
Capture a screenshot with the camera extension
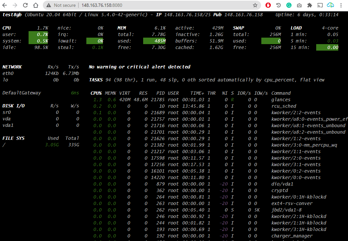[299, 5]
